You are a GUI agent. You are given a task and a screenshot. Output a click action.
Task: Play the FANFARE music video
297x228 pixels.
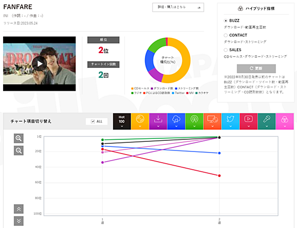40,64
